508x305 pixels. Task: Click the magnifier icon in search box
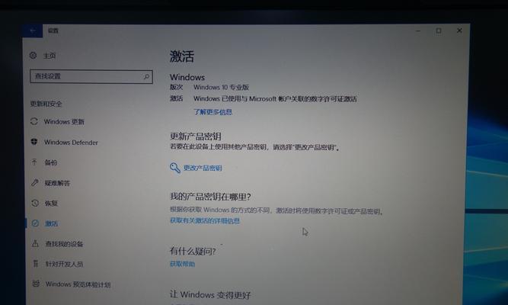tap(146, 76)
